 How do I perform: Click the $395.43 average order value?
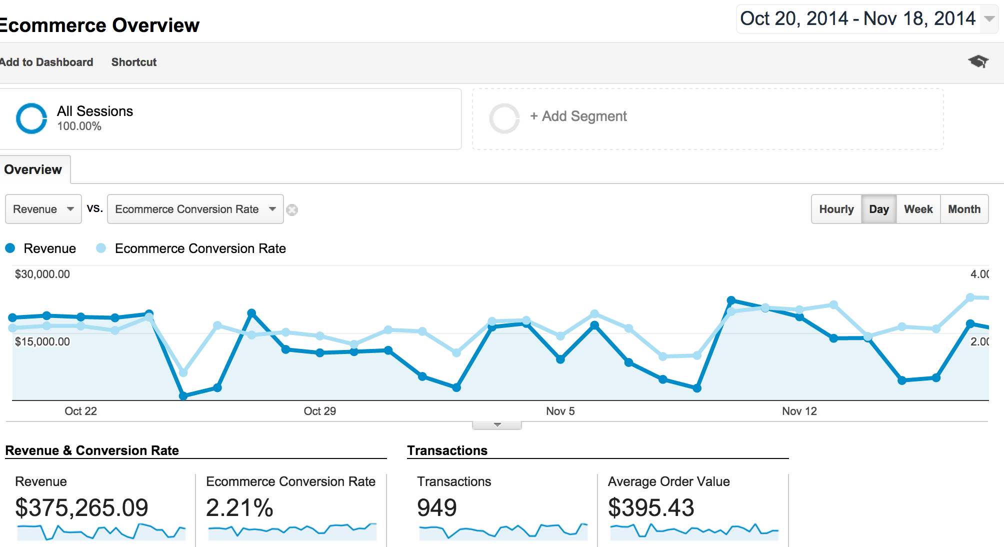(x=651, y=507)
